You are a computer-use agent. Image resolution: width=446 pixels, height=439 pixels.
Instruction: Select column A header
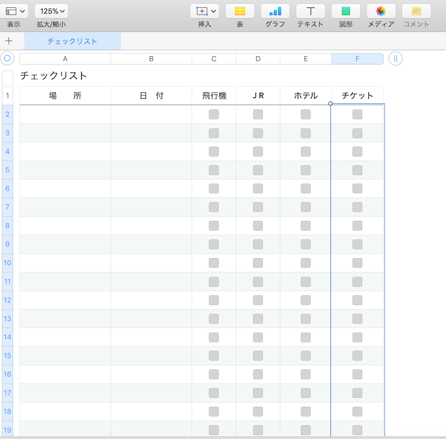[65, 59]
